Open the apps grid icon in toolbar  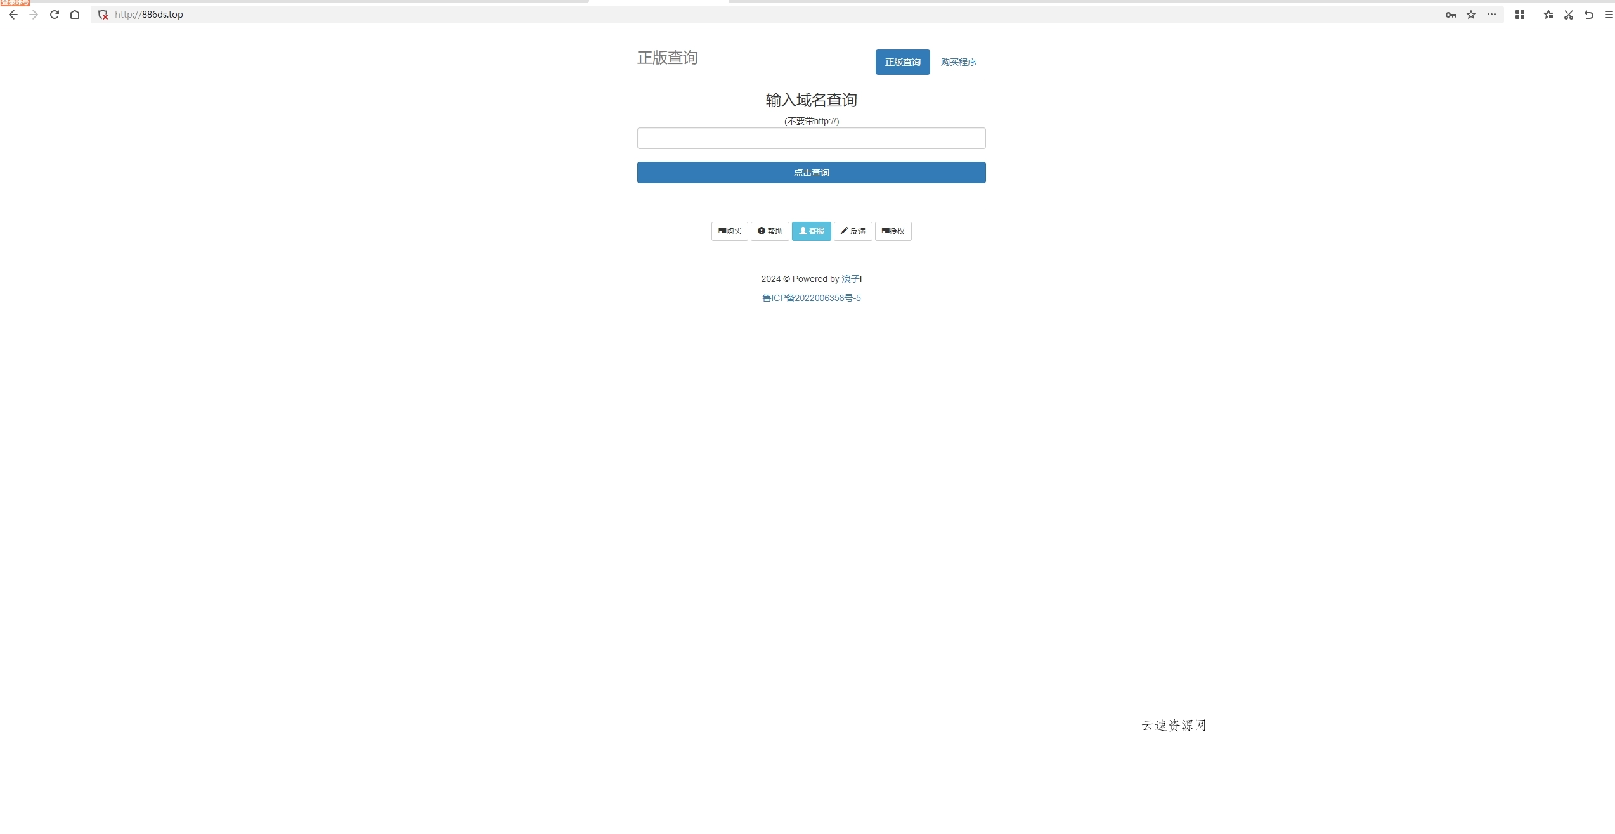click(1519, 14)
